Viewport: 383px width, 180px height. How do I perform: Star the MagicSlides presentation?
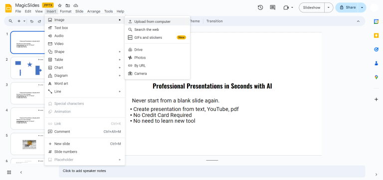(x=60, y=5)
